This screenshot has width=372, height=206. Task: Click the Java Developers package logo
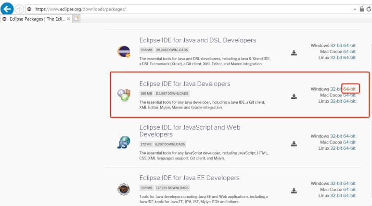pos(124,95)
